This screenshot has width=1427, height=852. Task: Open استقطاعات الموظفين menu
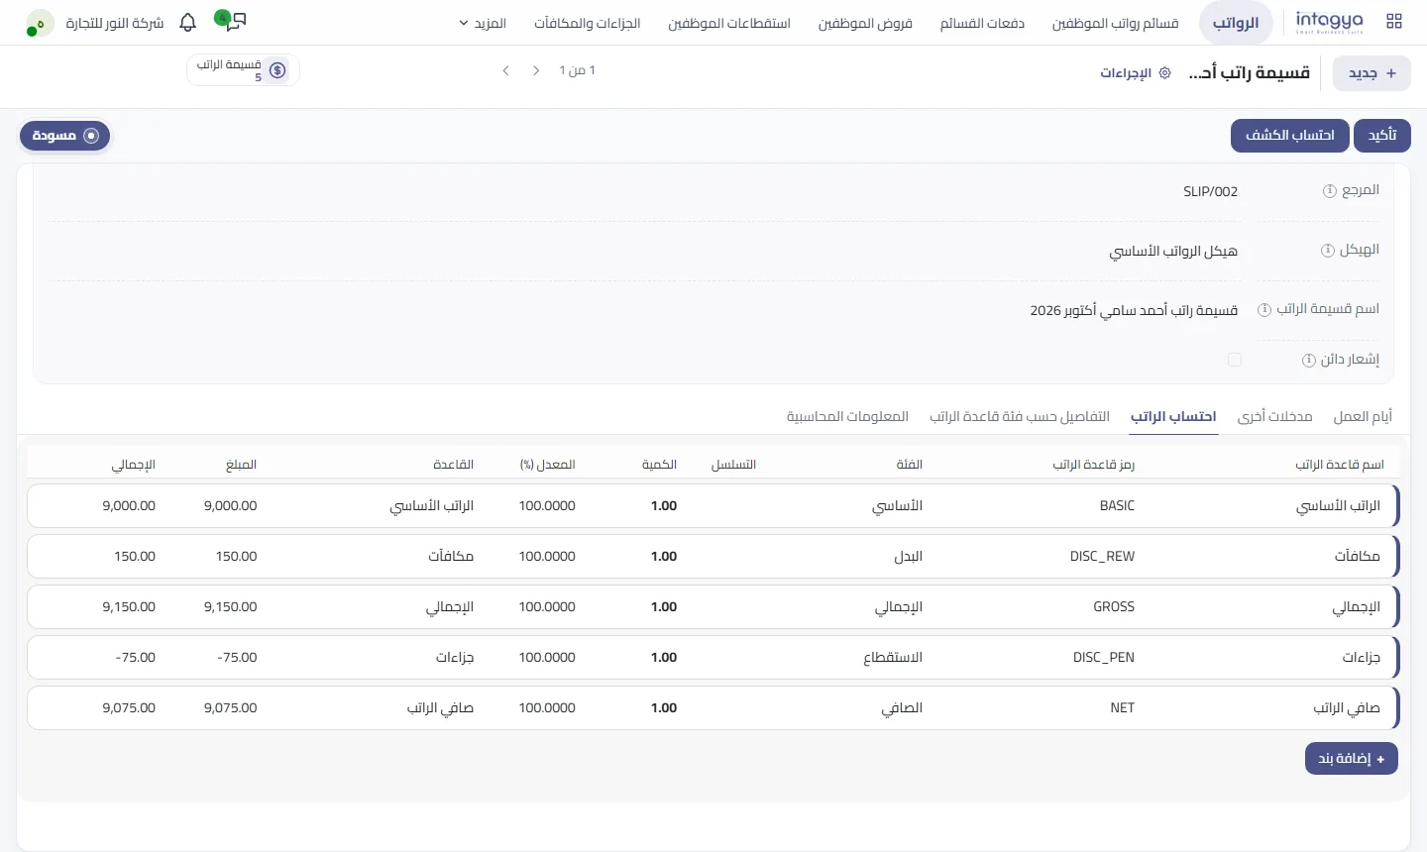tap(729, 23)
